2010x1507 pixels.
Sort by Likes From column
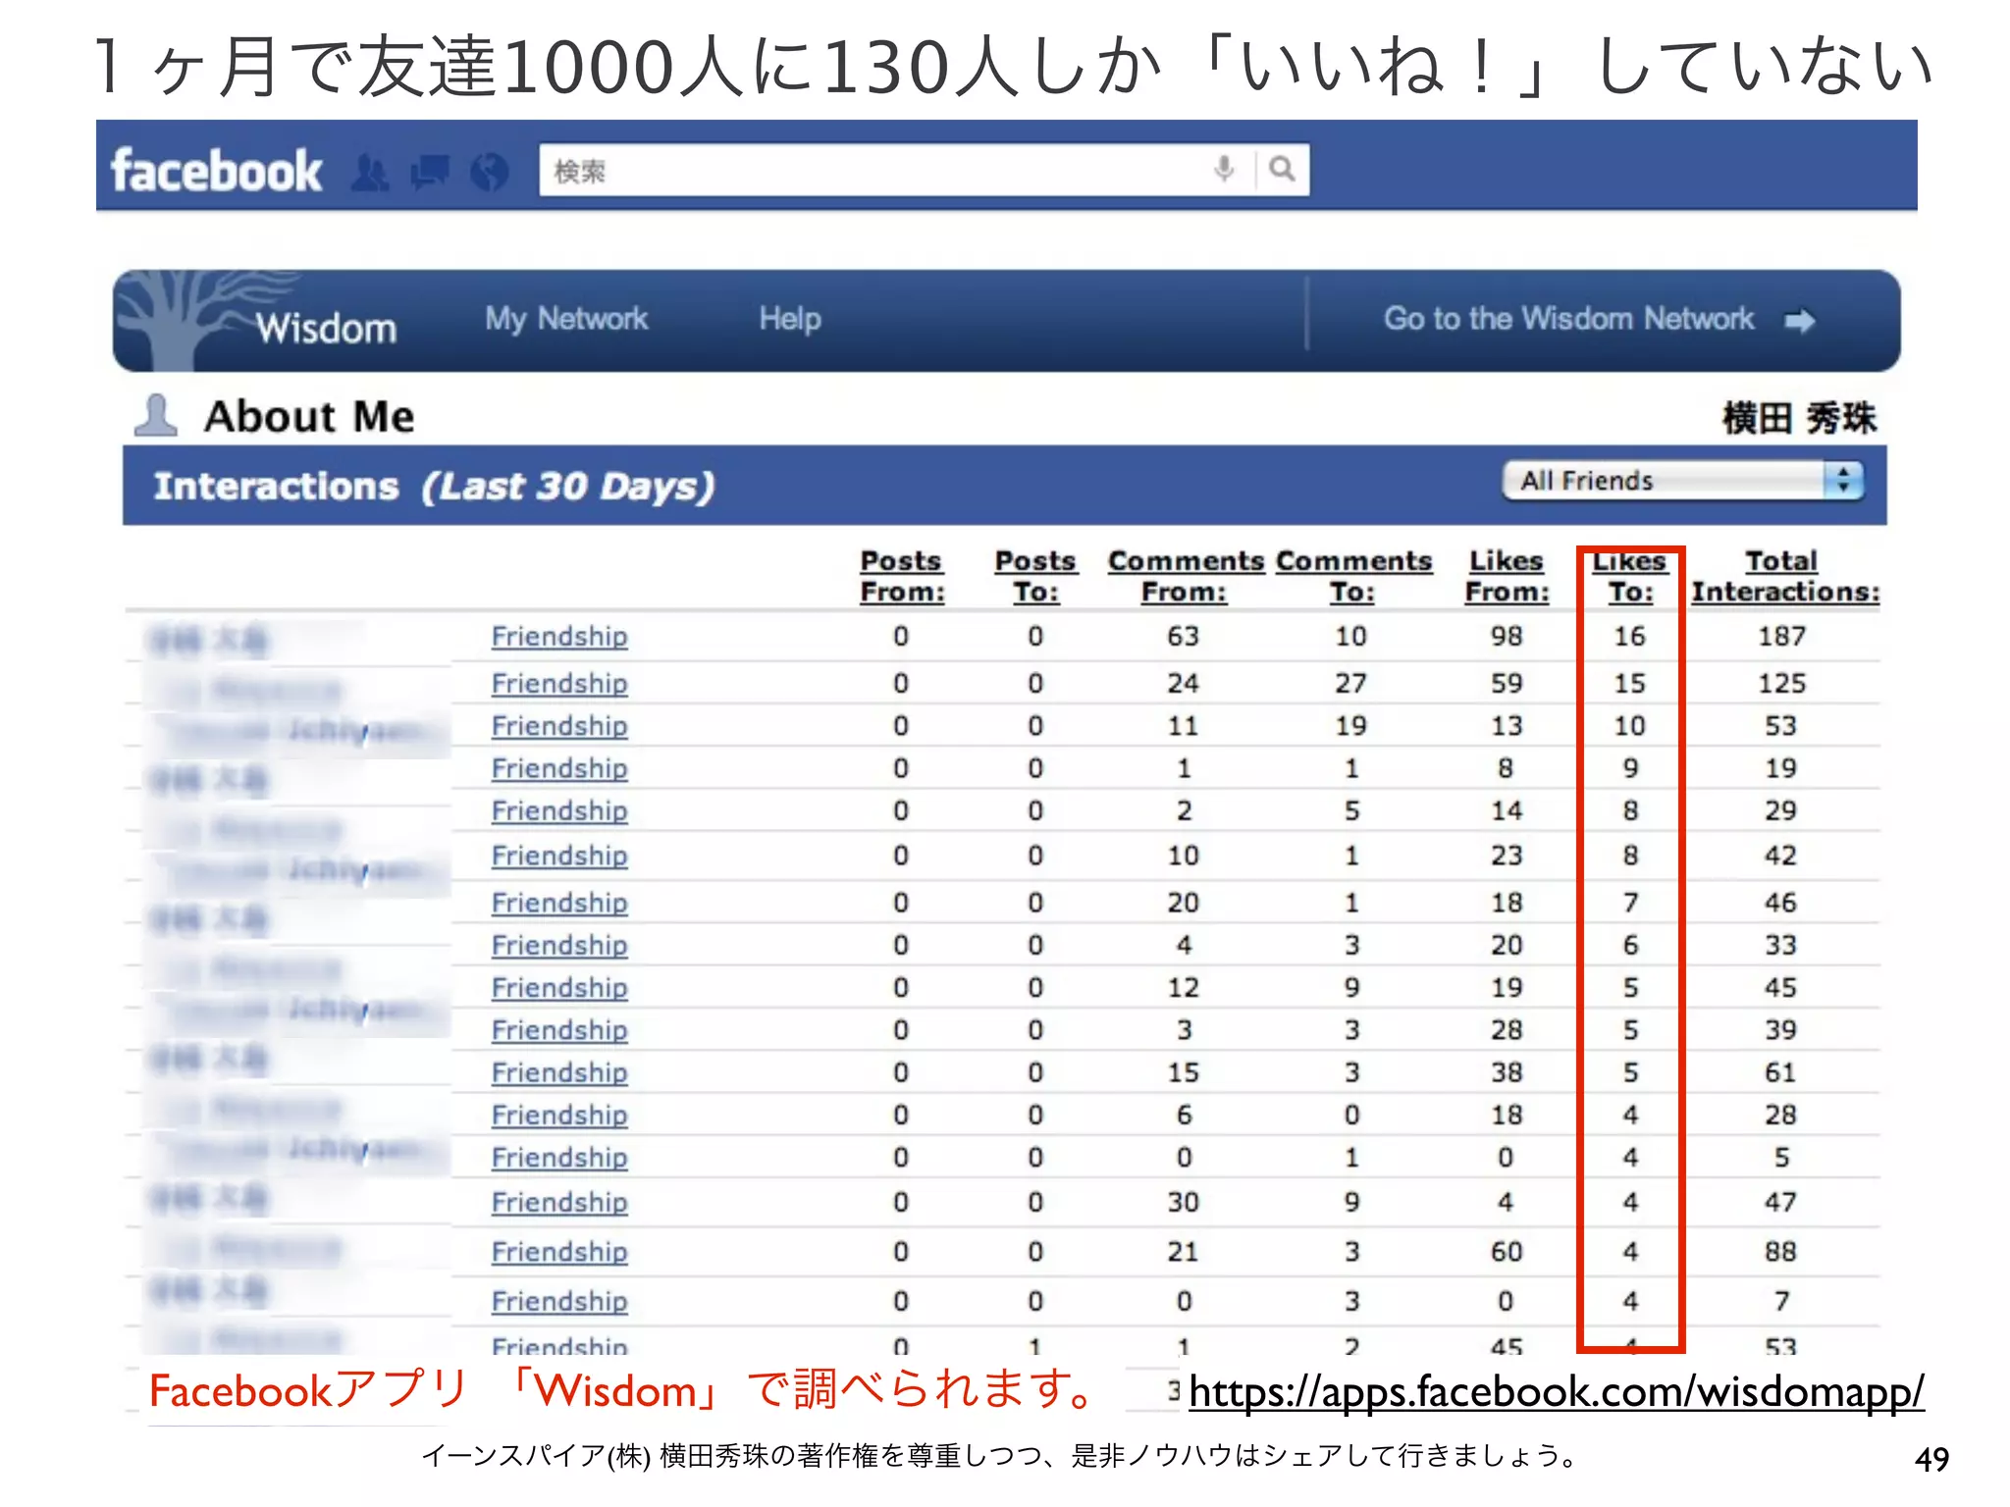[1507, 576]
